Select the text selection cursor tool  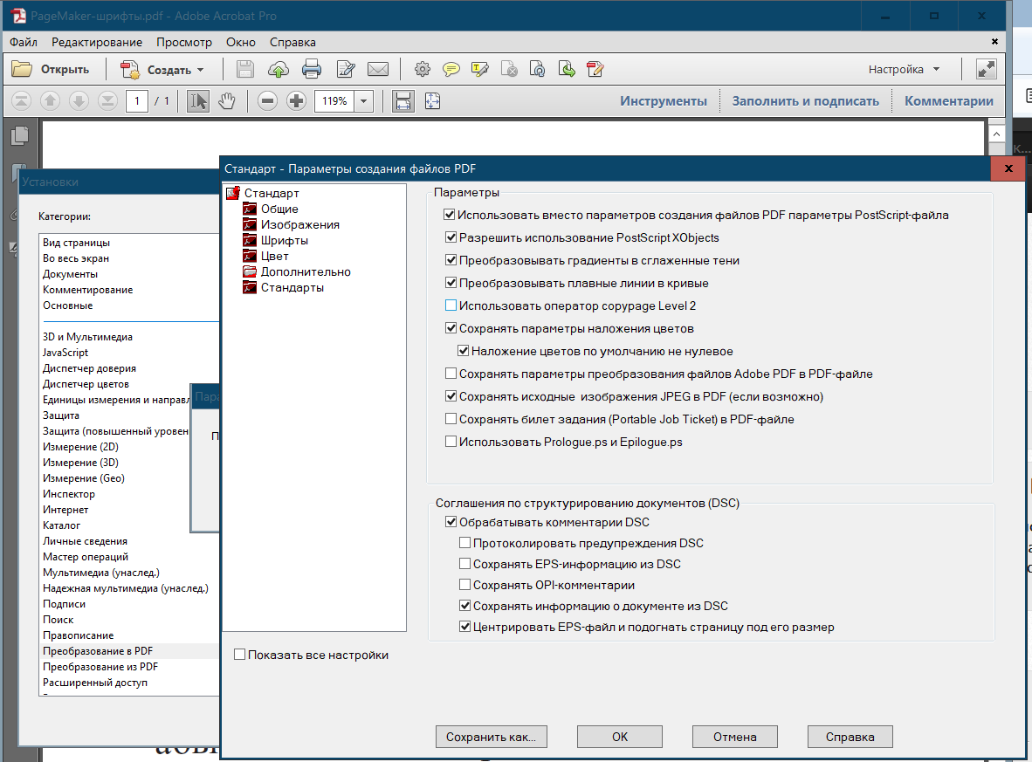coord(197,100)
